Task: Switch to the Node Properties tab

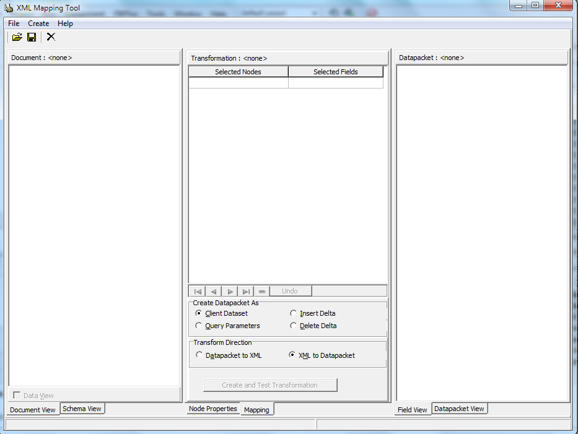Action: click(x=212, y=409)
